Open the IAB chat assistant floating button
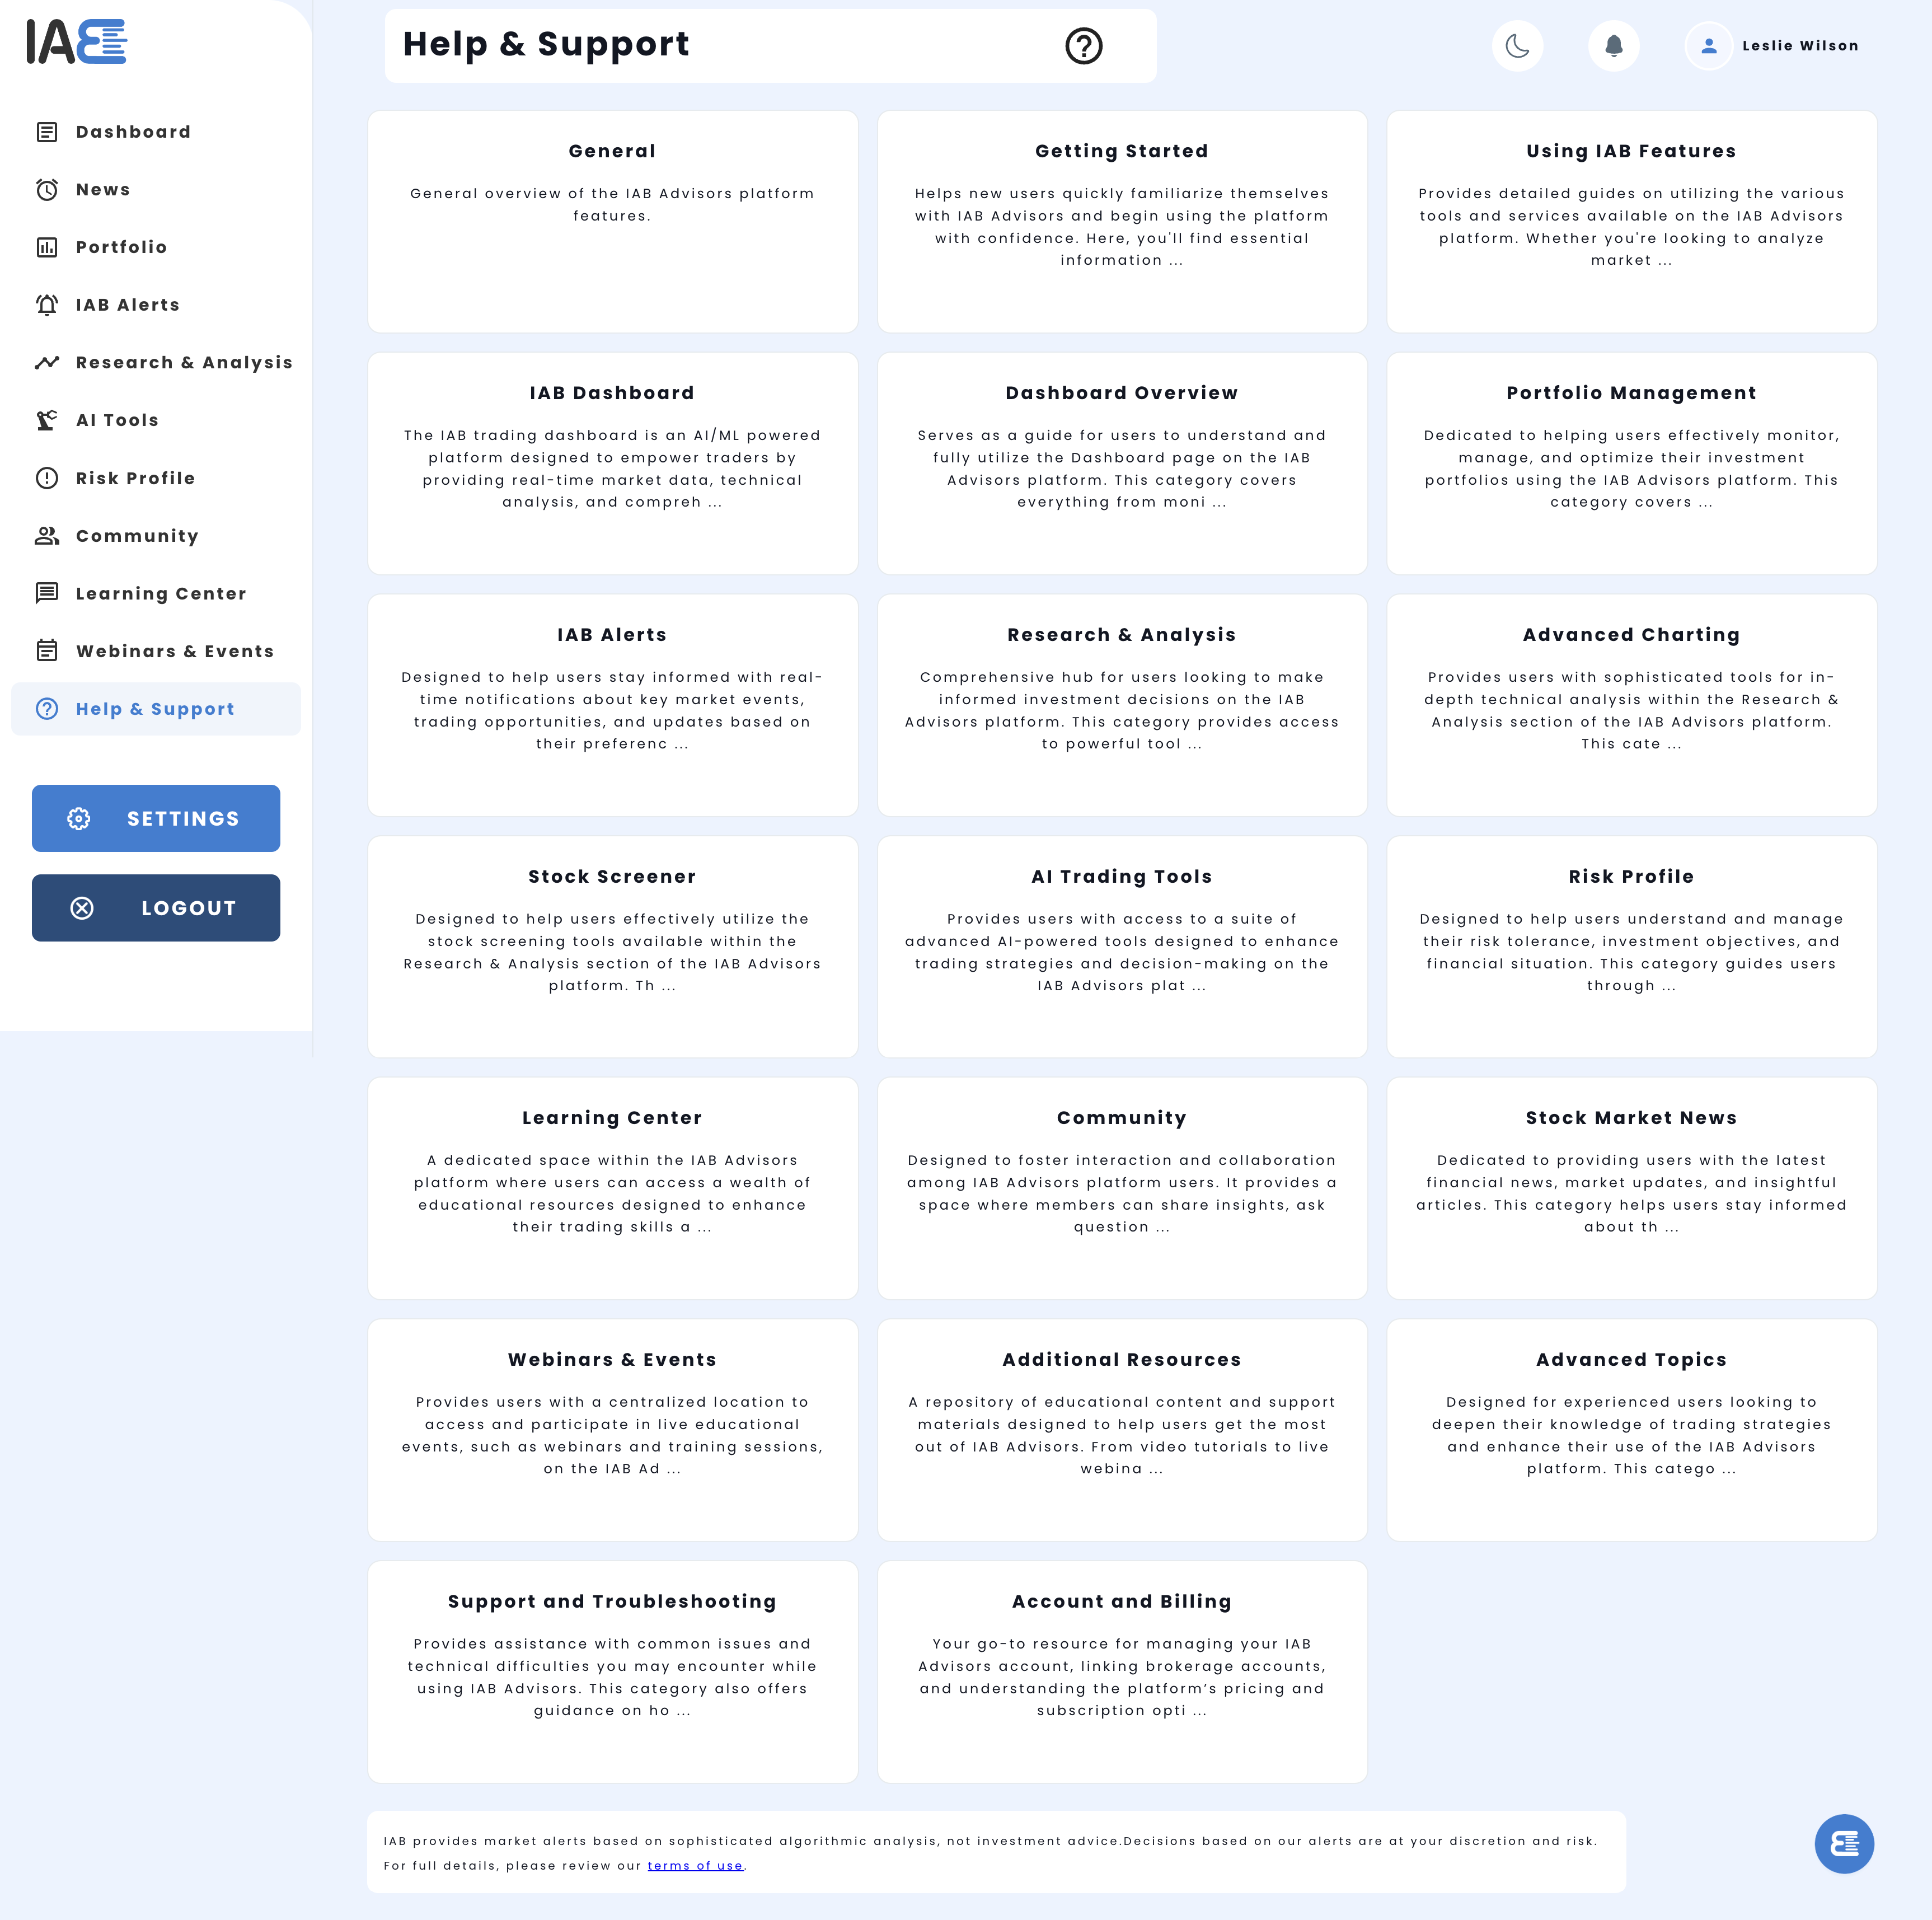 (x=1843, y=1843)
